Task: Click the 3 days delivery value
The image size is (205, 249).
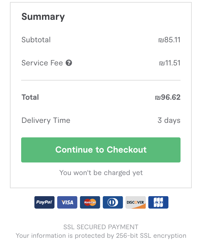Action: tap(169, 121)
